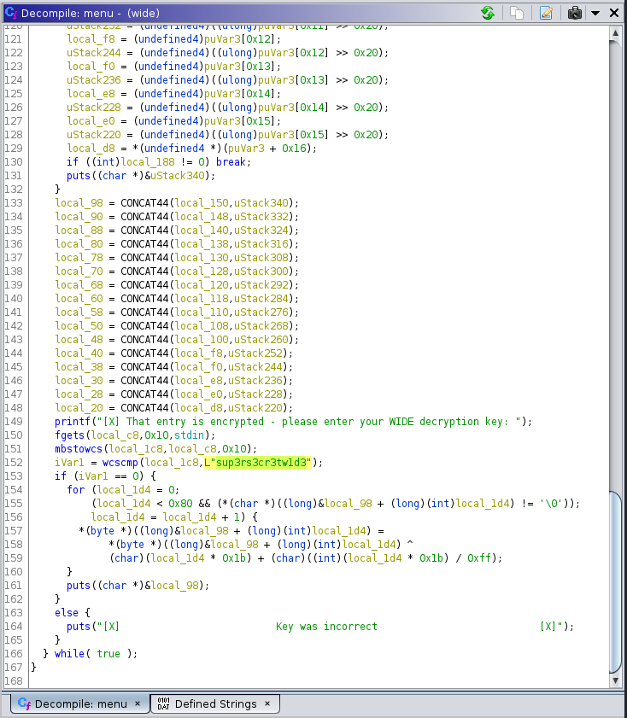The height and width of the screenshot is (718, 627).
Task: Close the Decompile panel with the X
Action: coord(614,13)
